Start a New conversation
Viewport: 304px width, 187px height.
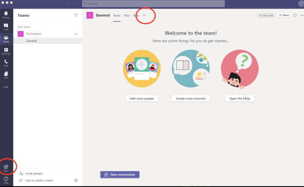tap(120, 174)
